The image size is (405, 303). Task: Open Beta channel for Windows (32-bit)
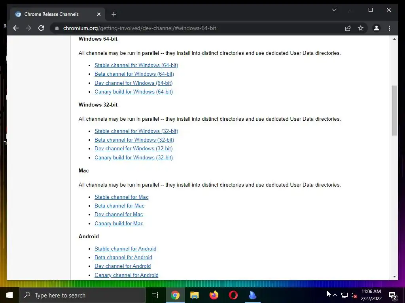(x=134, y=140)
